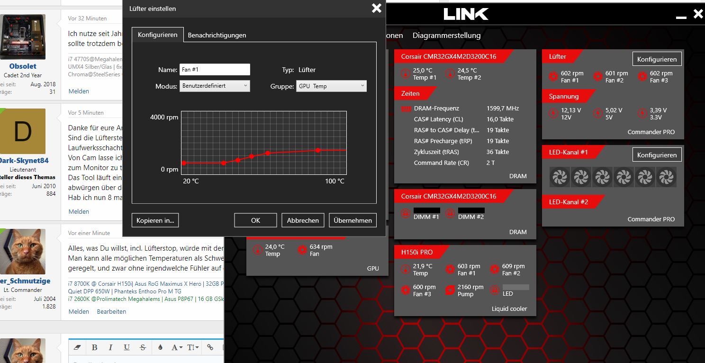Click the DRAM-Frequenz memory icon

(406, 109)
